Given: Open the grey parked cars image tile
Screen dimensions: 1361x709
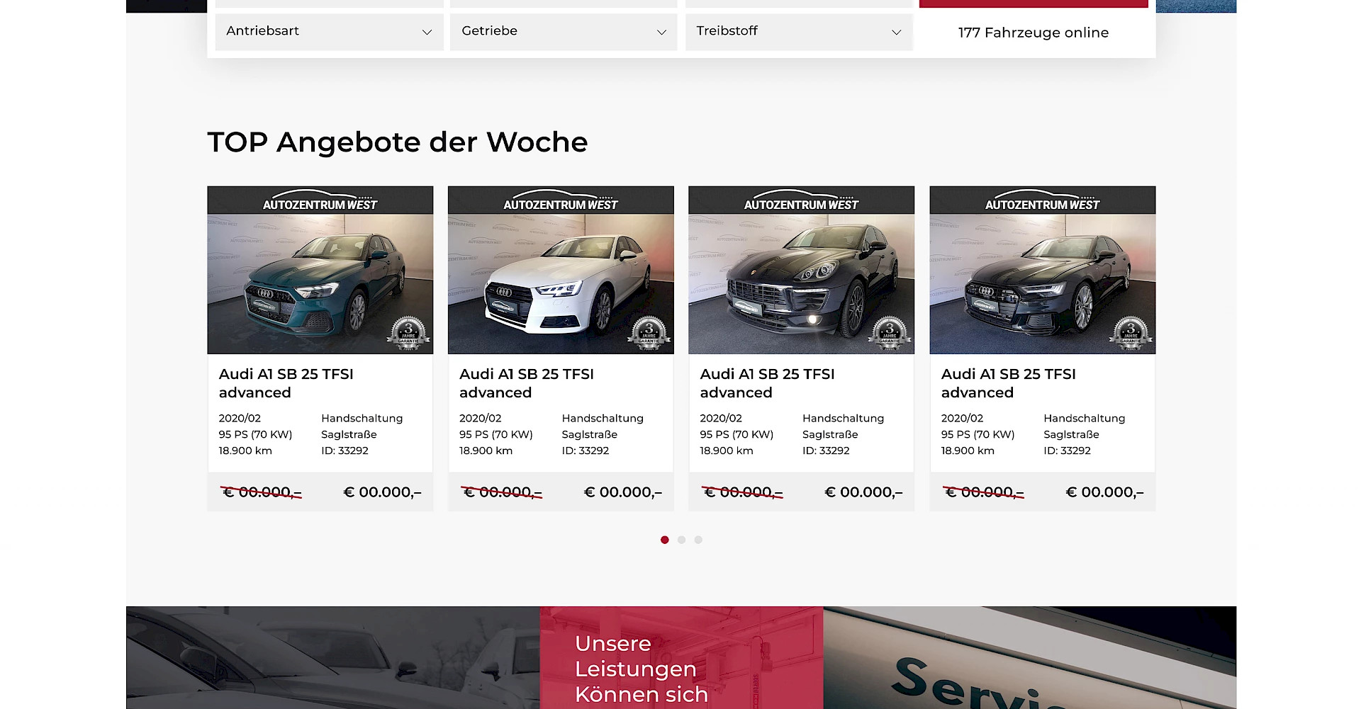Looking at the screenshot, I should pos(333,657).
